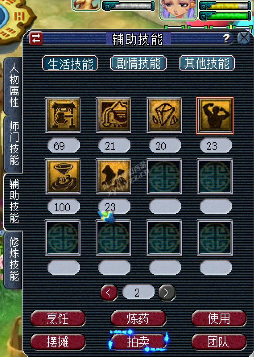Image resolution: width=254 pixels, height=357 pixels.
Task: Go to next page with right arrow
Action: [167, 293]
